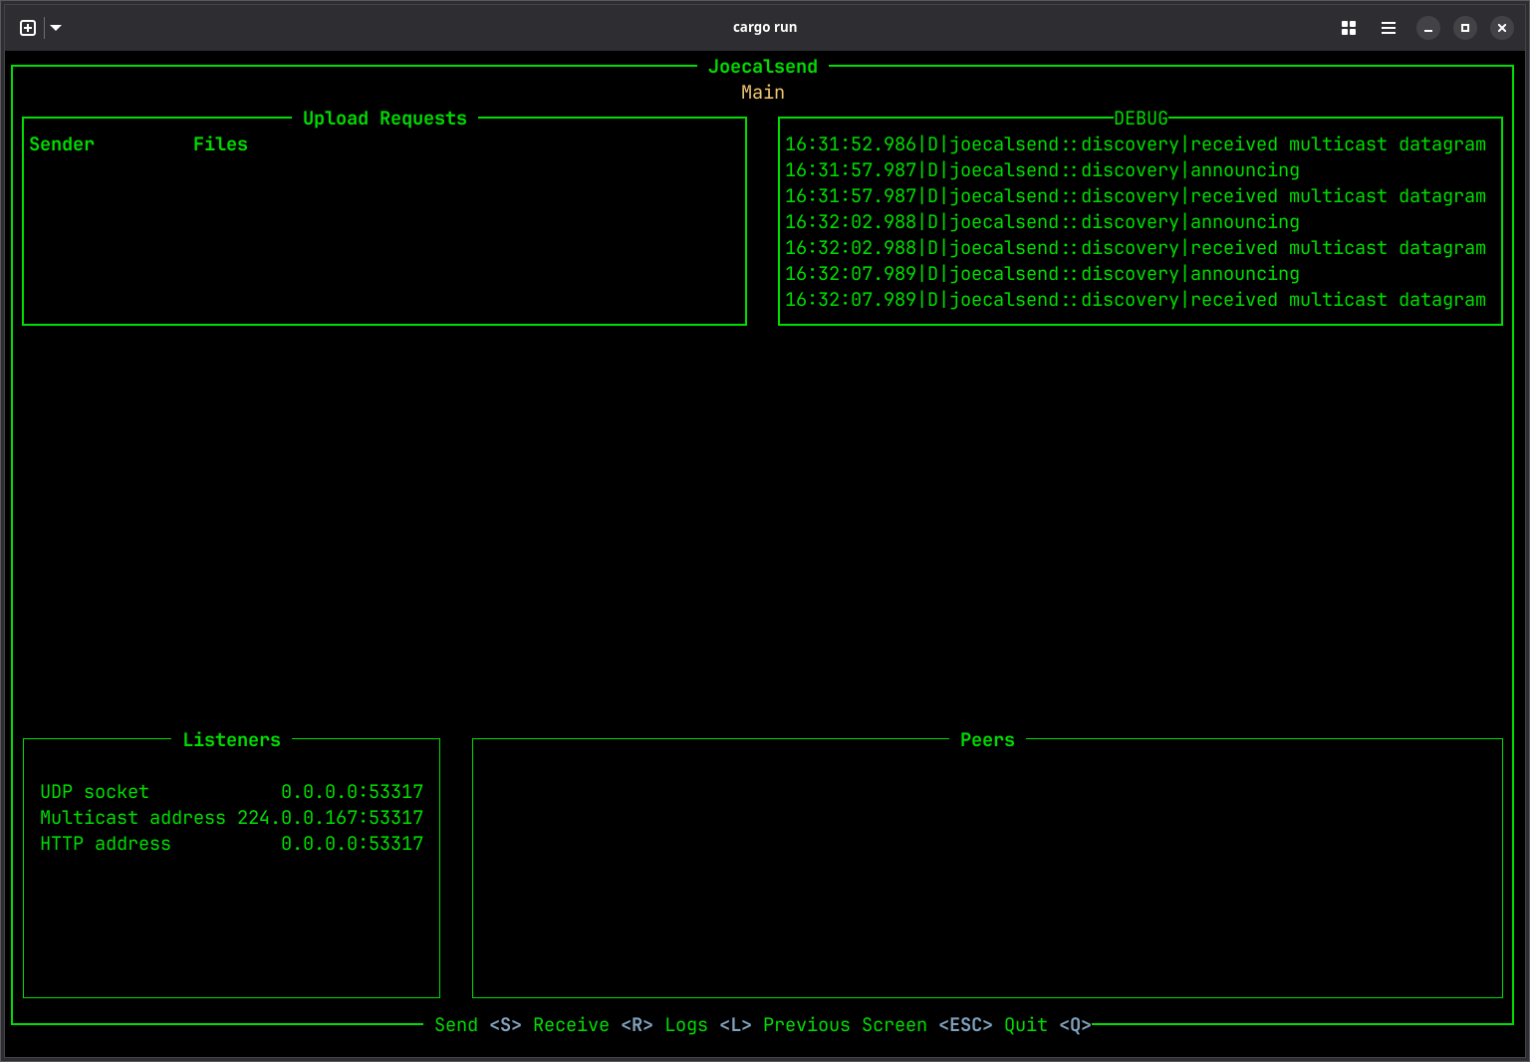
Task: Select announcing log line at 16:31:57.987
Action: 1042,170
